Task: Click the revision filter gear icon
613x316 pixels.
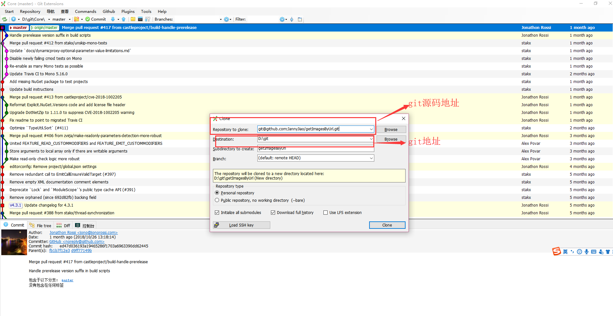Action: tap(282, 19)
